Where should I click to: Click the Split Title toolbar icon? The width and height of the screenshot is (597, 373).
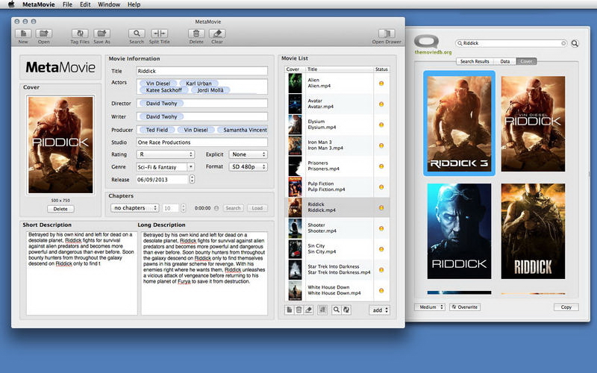point(159,34)
